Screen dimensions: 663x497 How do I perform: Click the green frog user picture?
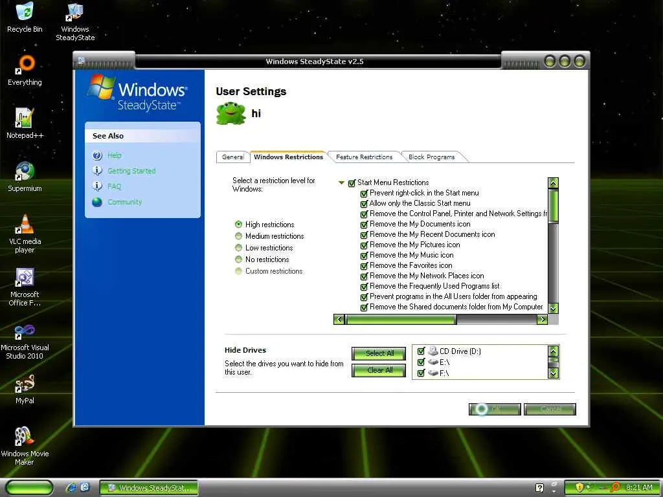[230, 113]
